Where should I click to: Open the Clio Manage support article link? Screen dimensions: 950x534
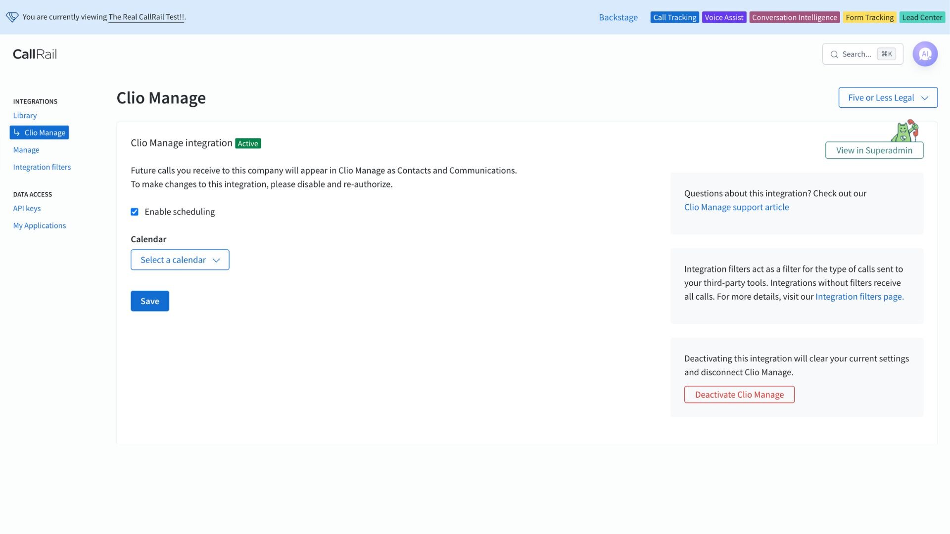point(736,207)
